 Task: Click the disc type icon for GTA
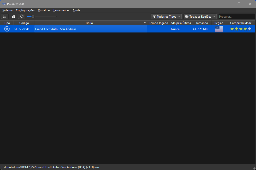pyautogui.click(x=7, y=29)
